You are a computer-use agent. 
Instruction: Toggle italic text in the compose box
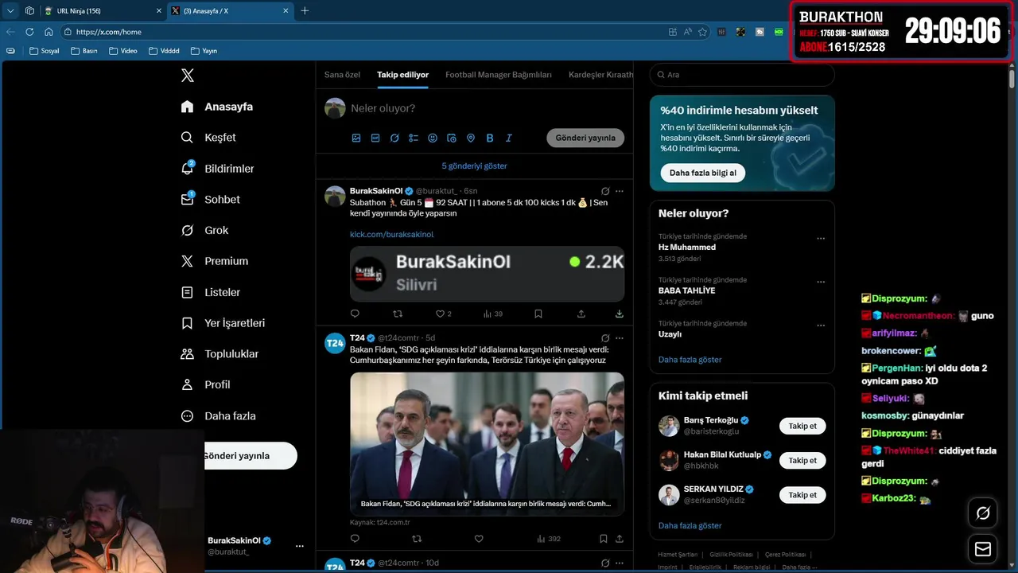tap(509, 138)
